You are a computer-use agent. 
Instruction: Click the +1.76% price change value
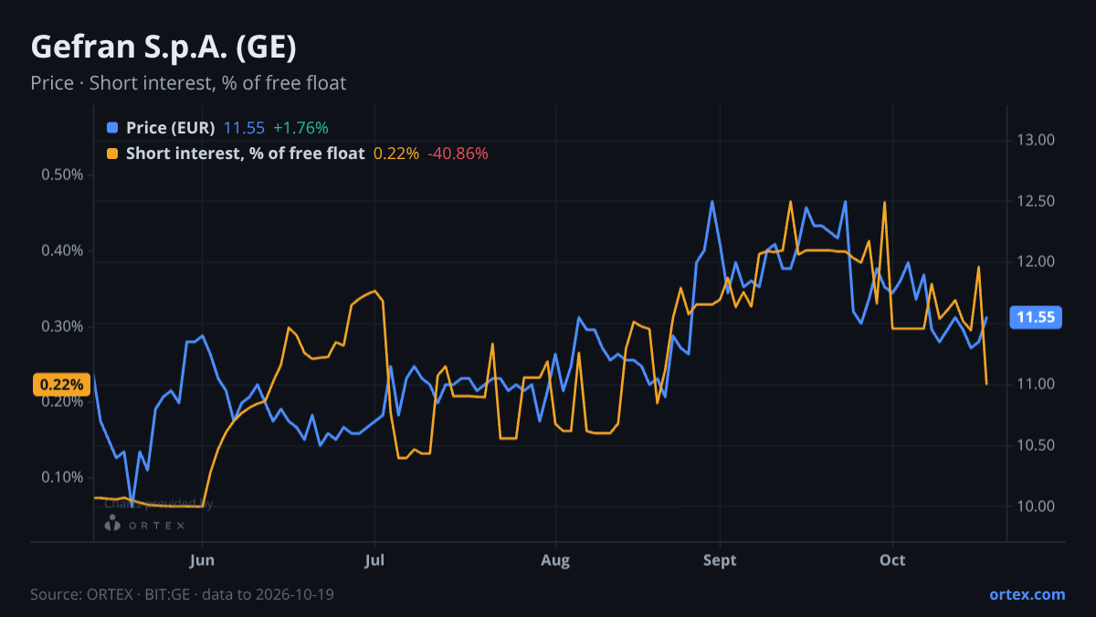click(x=300, y=128)
